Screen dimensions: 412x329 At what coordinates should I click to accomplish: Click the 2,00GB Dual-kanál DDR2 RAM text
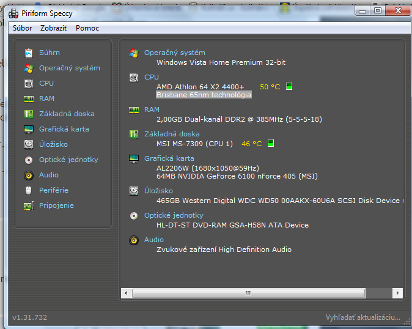(239, 120)
